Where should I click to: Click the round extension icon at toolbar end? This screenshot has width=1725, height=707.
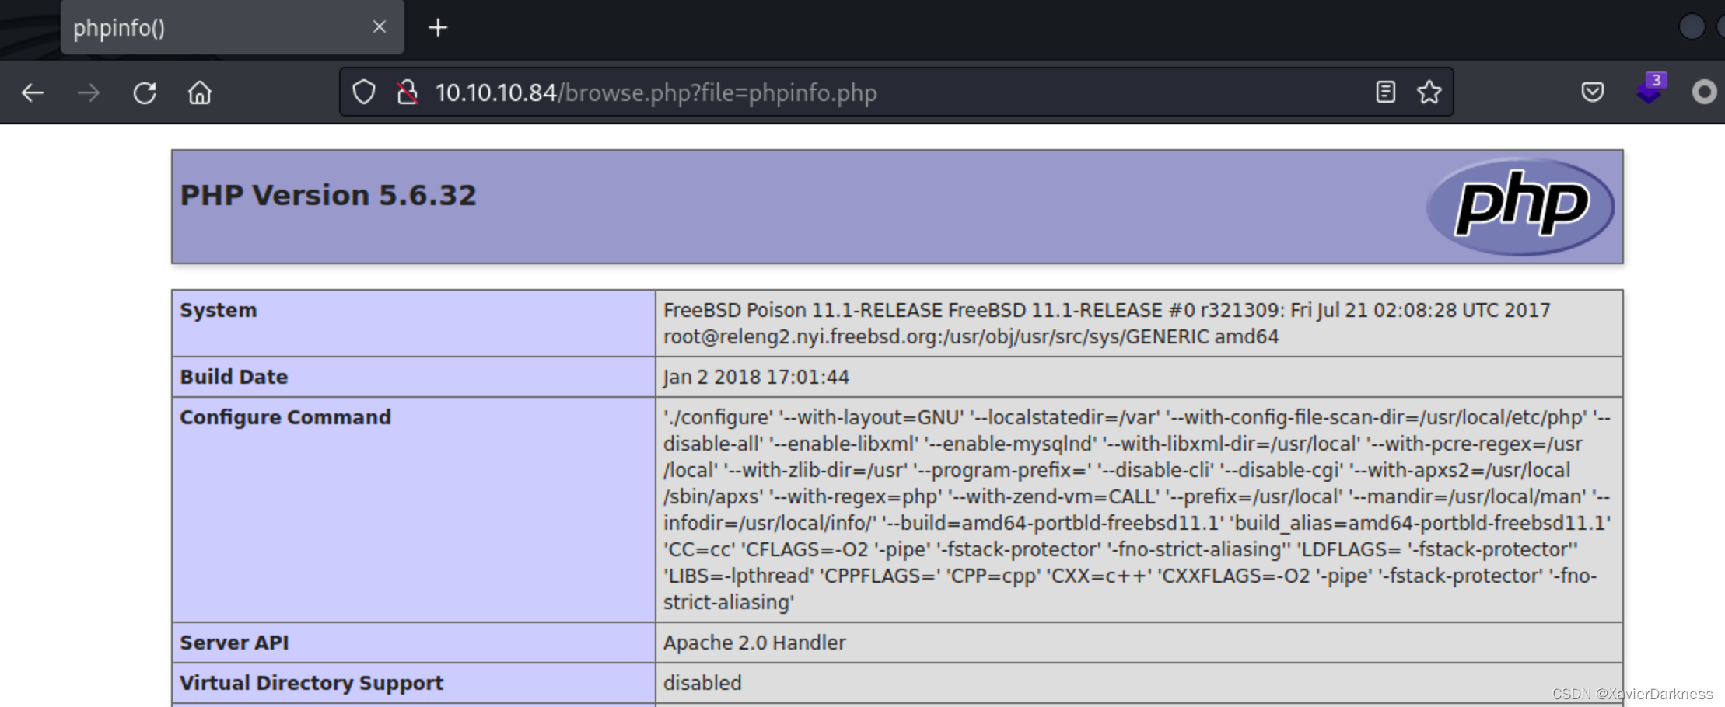[1704, 92]
